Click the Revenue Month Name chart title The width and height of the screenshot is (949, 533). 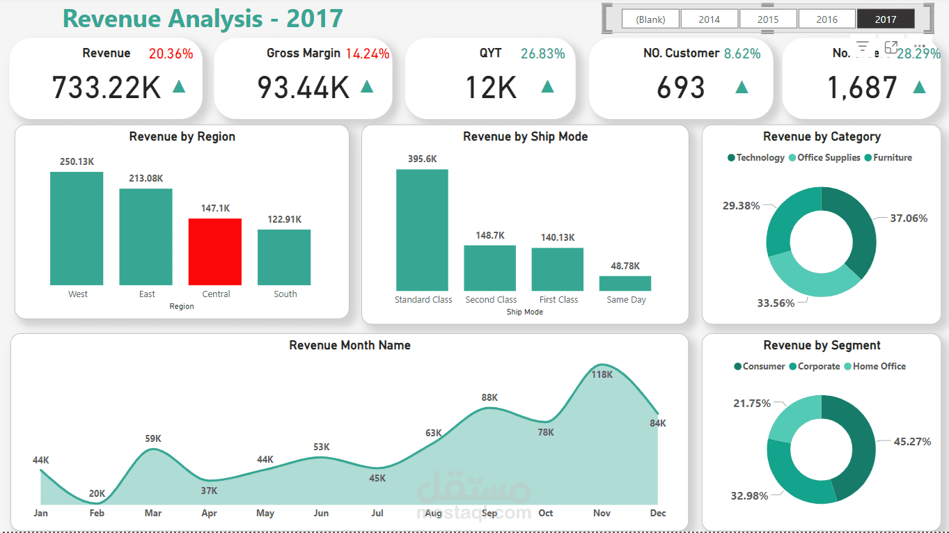point(350,345)
